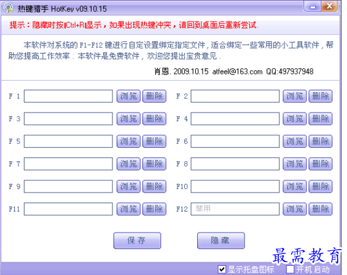Image resolution: width=347 pixels, height=275 pixels.
Task: Browse (浏览) a file for F5
Action: (128, 141)
